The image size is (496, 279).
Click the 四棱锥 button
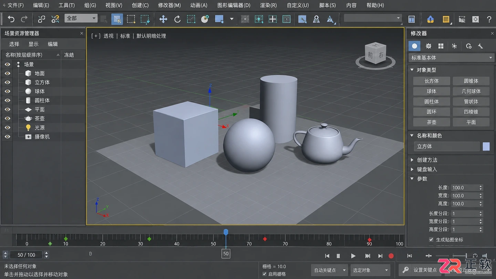click(471, 112)
